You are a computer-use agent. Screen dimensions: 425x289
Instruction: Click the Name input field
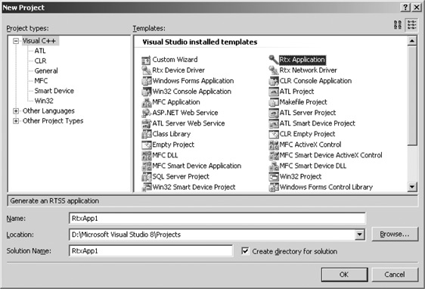[217, 219]
